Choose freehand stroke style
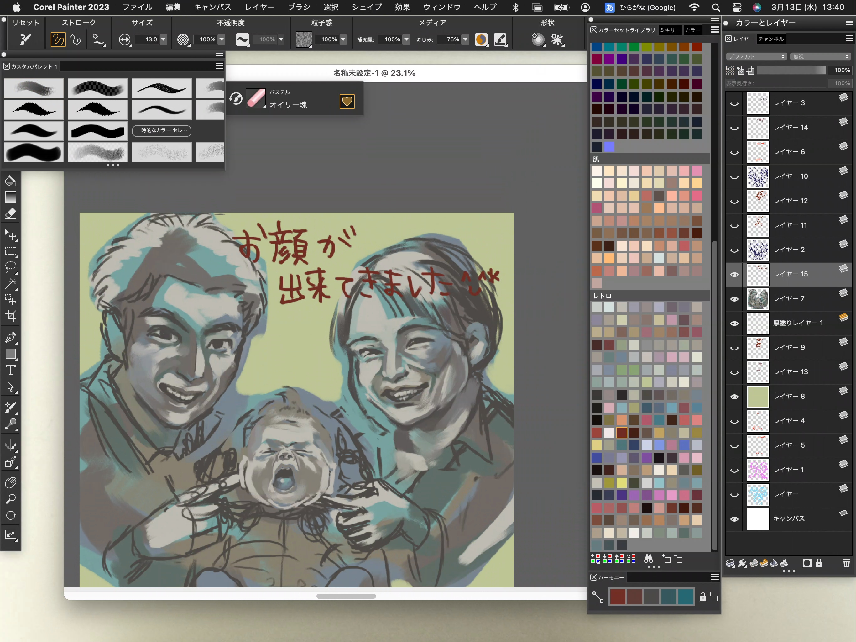 coord(58,39)
